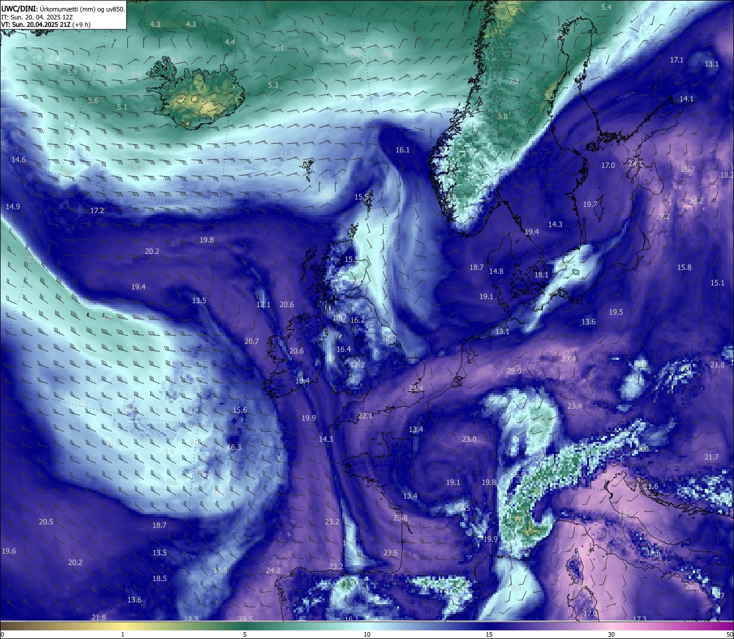Click the map value '16.4'
The width and height of the screenshot is (734, 639).
click(x=343, y=350)
